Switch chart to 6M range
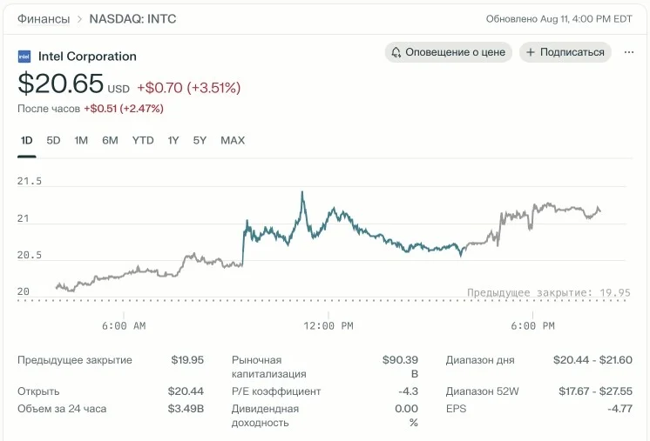Viewport: 650px width, 441px height. coord(110,141)
